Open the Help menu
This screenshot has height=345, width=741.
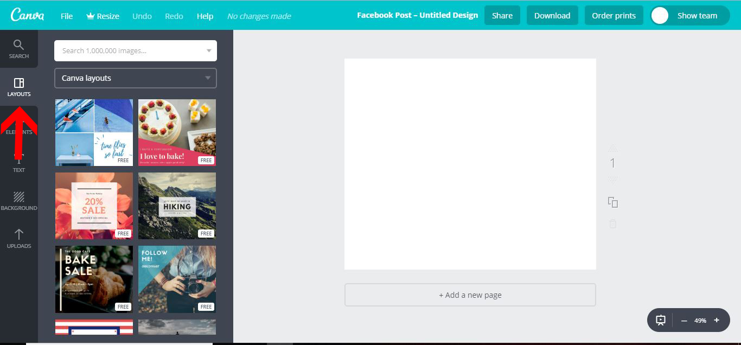pos(205,16)
